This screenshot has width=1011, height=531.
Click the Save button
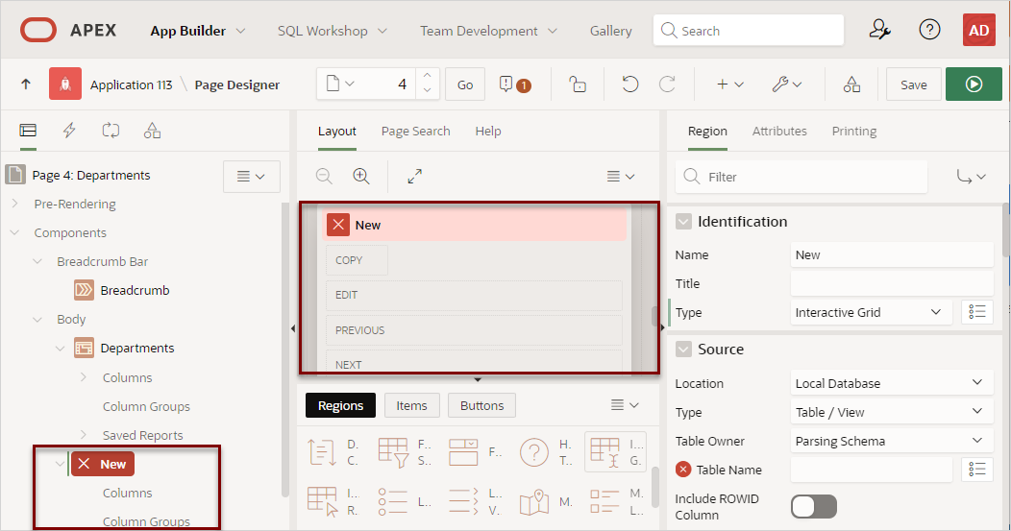tap(913, 84)
